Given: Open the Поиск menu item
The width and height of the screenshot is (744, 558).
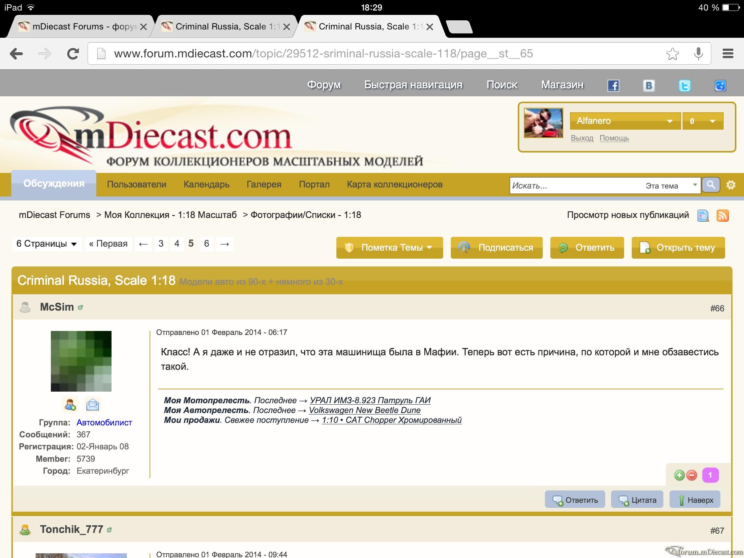Looking at the screenshot, I should [x=502, y=85].
